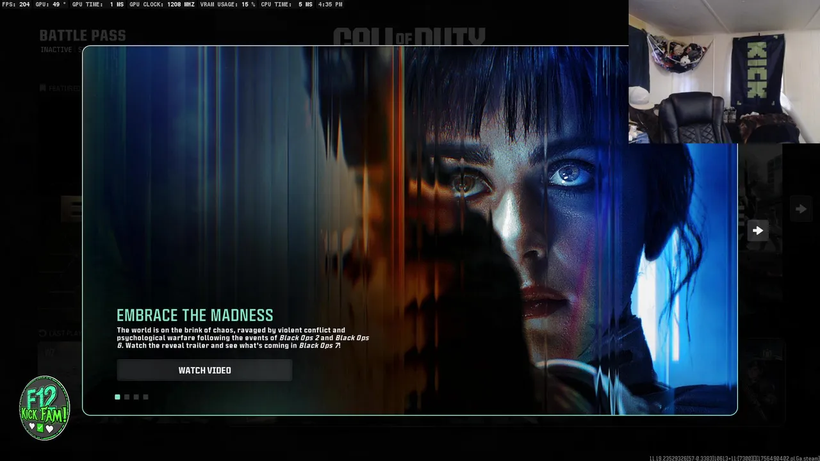Select the second carousel page dot
This screenshot has height=461, width=820.
coord(127,397)
